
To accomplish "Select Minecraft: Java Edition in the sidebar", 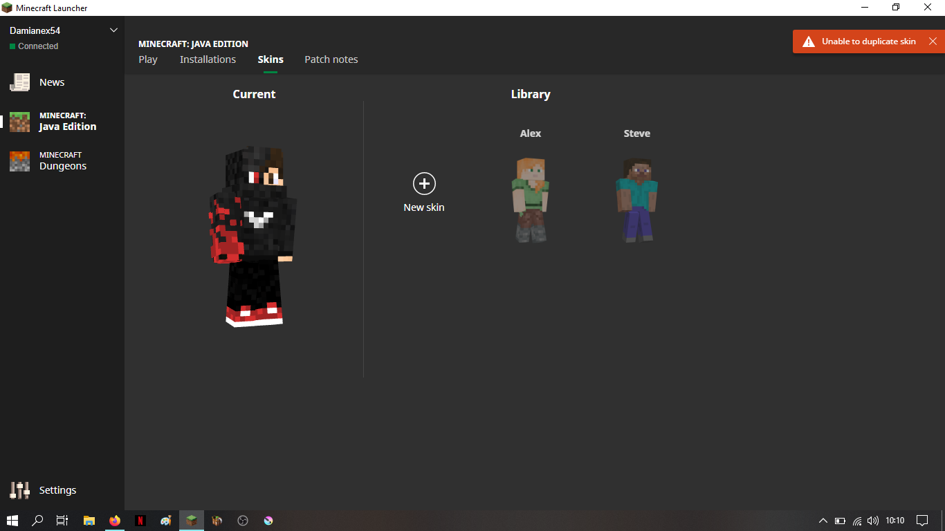I will pyautogui.click(x=62, y=122).
